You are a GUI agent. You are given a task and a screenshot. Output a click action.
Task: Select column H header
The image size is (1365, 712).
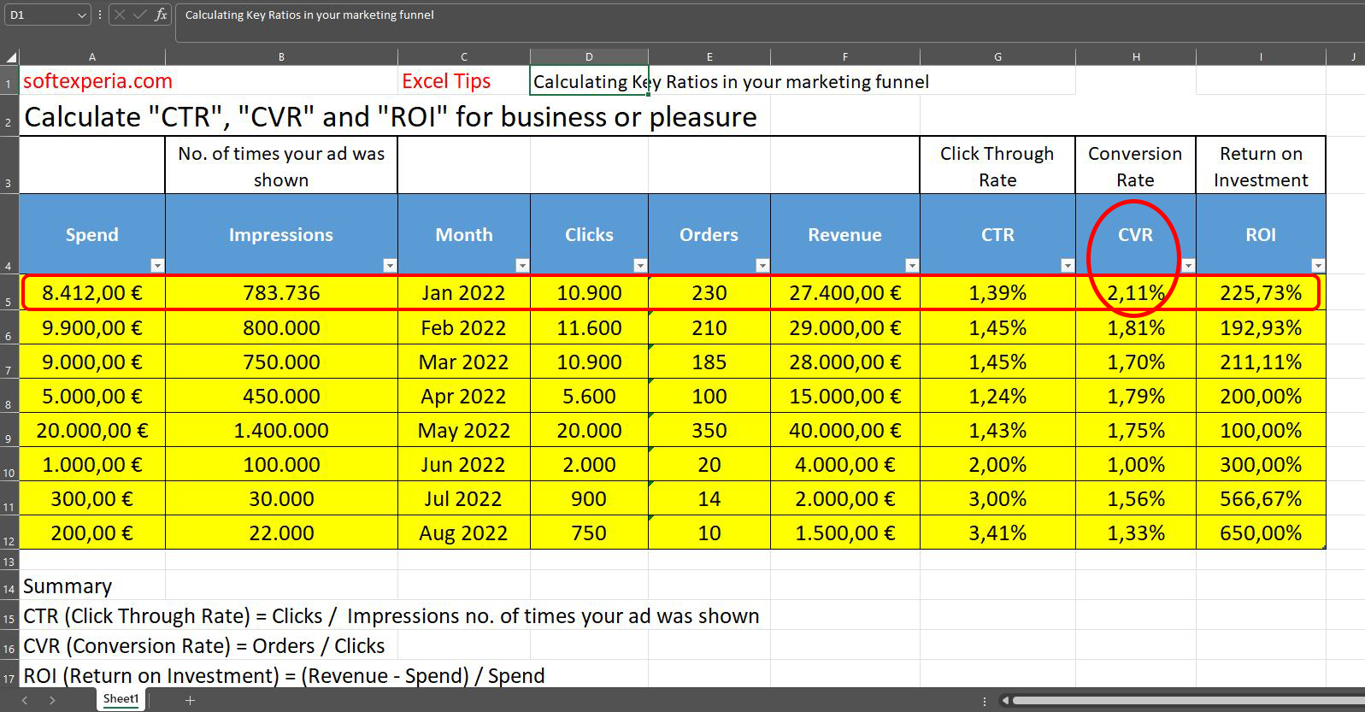[x=1135, y=57]
